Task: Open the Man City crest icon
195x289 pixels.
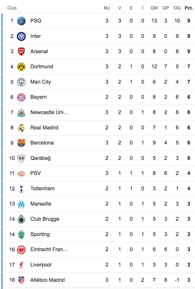Action: (21, 82)
